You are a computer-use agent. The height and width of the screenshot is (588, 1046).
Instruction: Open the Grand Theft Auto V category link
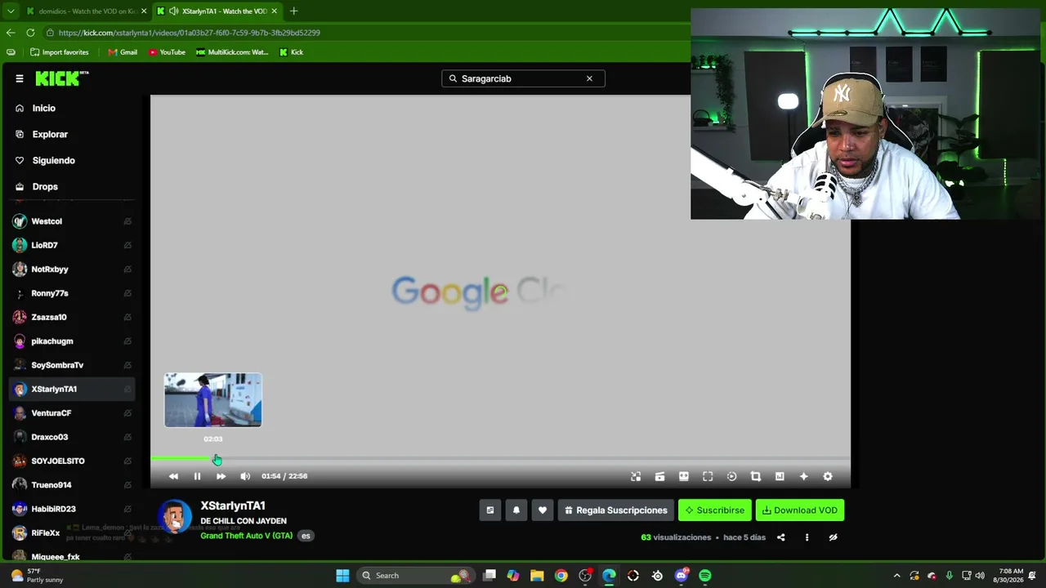[247, 536]
